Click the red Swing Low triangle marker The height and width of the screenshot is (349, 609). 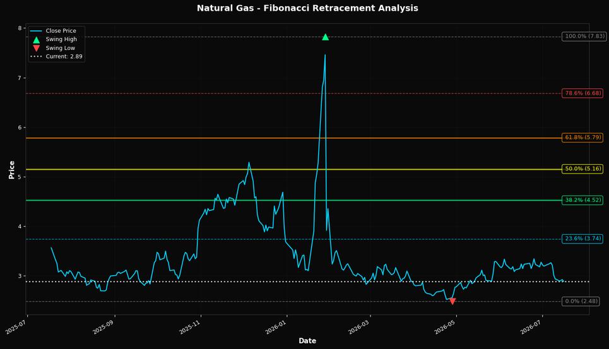(x=452, y=301)
